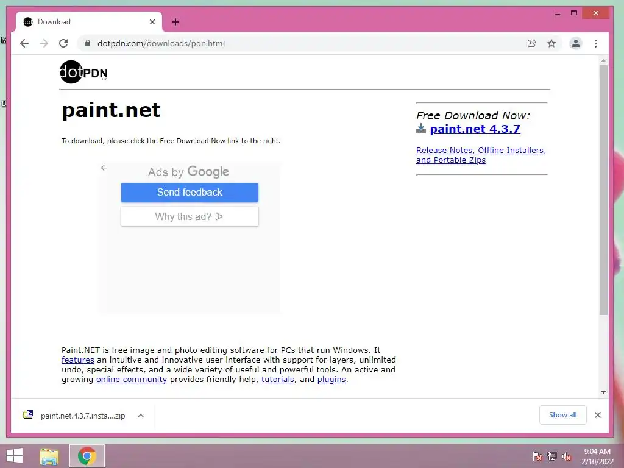Minimize the Chrome window
This screenshot has height=468, width=624.
pos(558,13)
